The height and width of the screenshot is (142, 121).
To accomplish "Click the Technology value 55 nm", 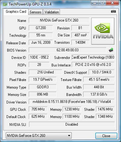I will (41, 35).
